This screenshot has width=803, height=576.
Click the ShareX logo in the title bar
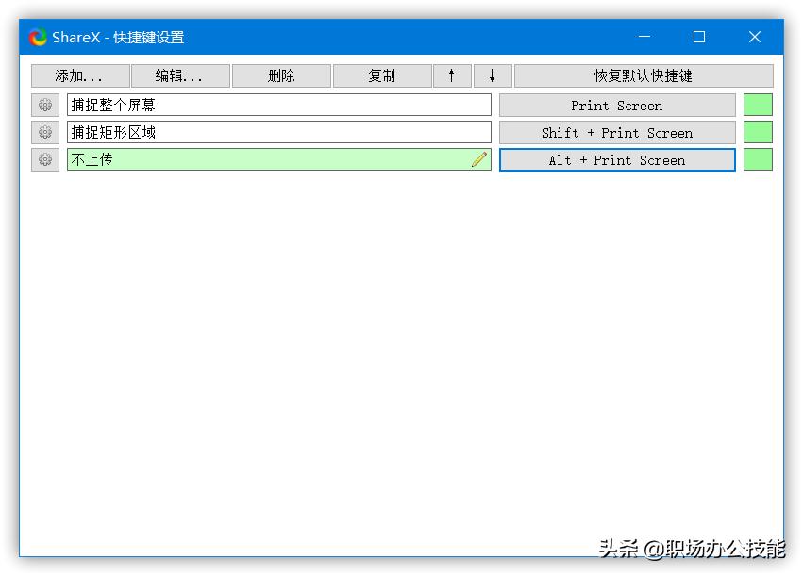pos(36,37)
